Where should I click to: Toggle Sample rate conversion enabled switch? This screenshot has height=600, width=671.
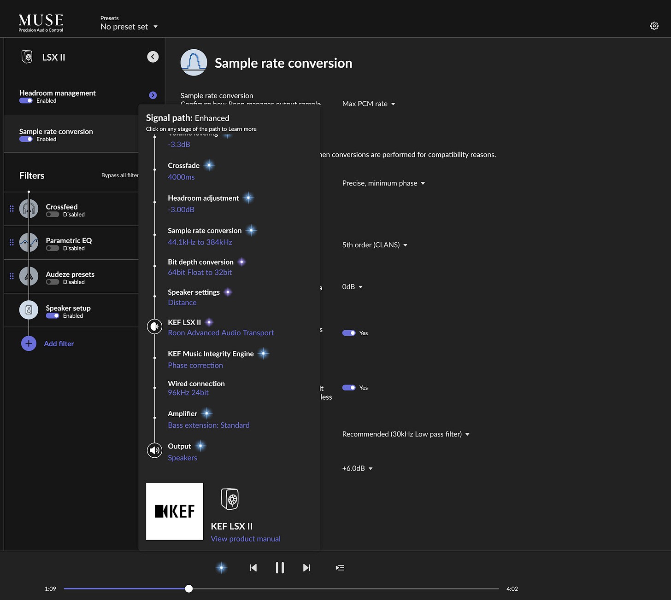(x=26, y=139)
